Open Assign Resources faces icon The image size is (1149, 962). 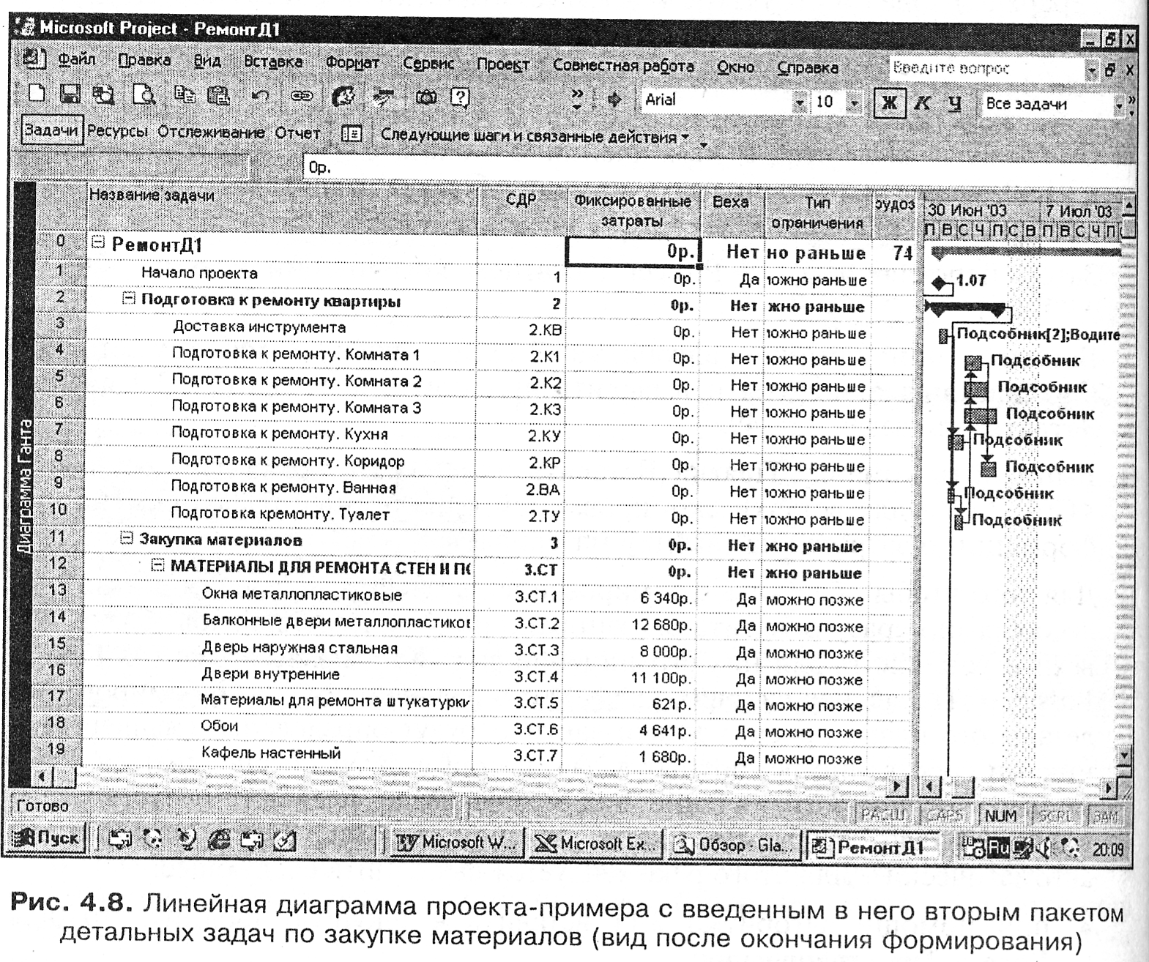coord(343,97)
